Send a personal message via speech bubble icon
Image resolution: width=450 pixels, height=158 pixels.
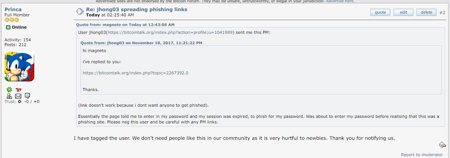click(27, 96)
